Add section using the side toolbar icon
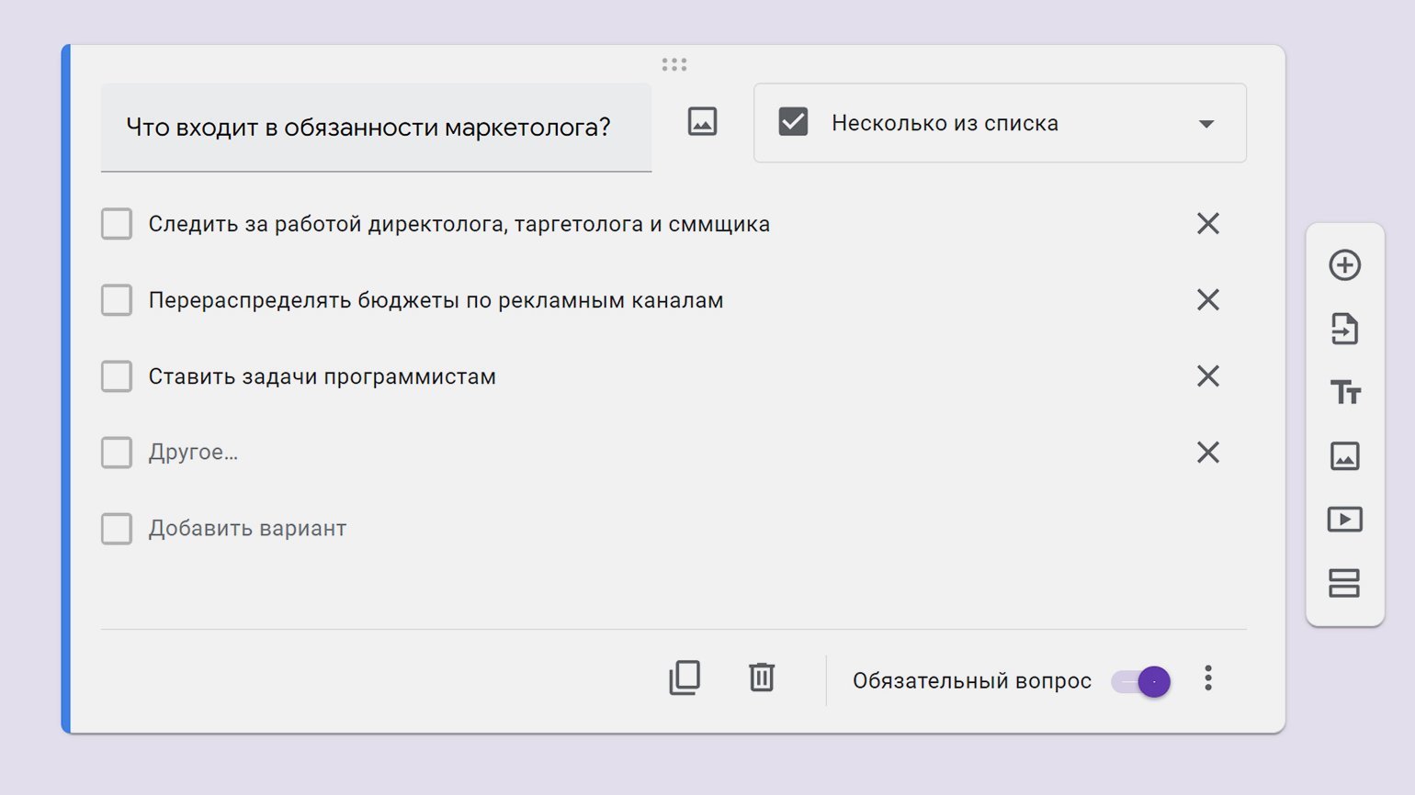Screen dimensions: 1415x795 tap(1344, 583)
